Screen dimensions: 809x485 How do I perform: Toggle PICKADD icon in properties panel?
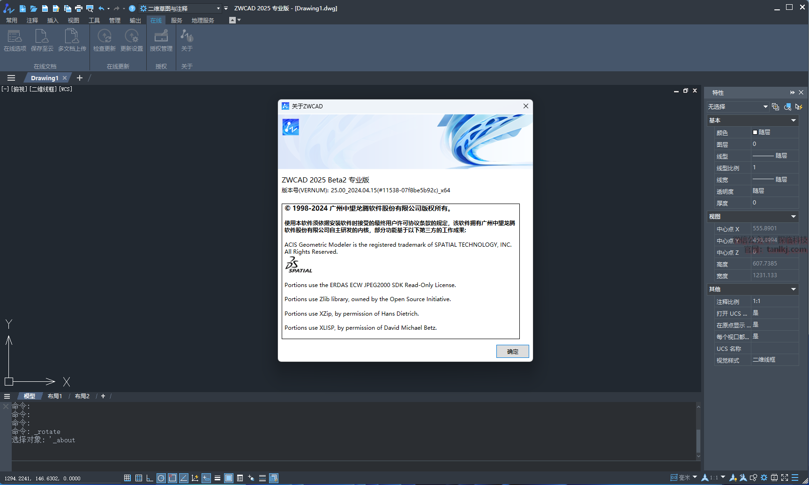click(x=776, y=107)
